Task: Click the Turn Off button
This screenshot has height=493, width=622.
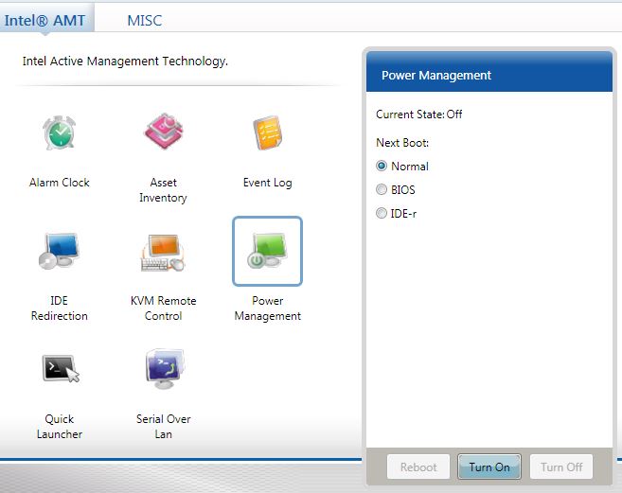Action: [x=561, y=467]
